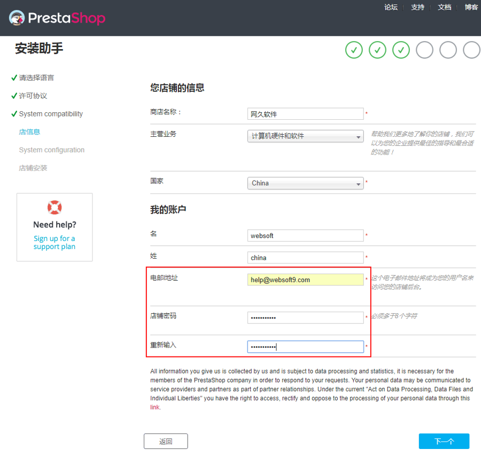Focus the 商店名称 input field
Viewport: 481px width, 457px height.
click(x=305, y=114)
